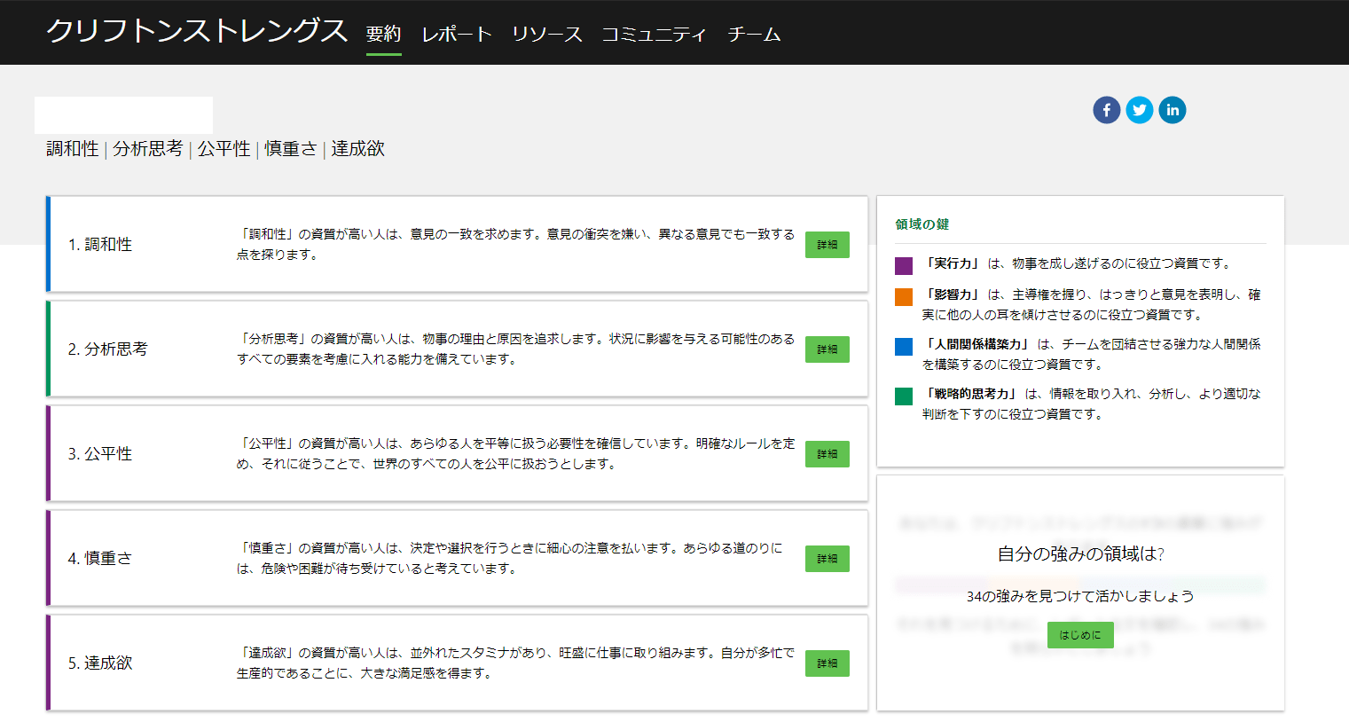Image resolution: width=1349 pixels, height=722 pixels.
Task: Click the 分析思考 description paragraph
Action: click(515, 349)
